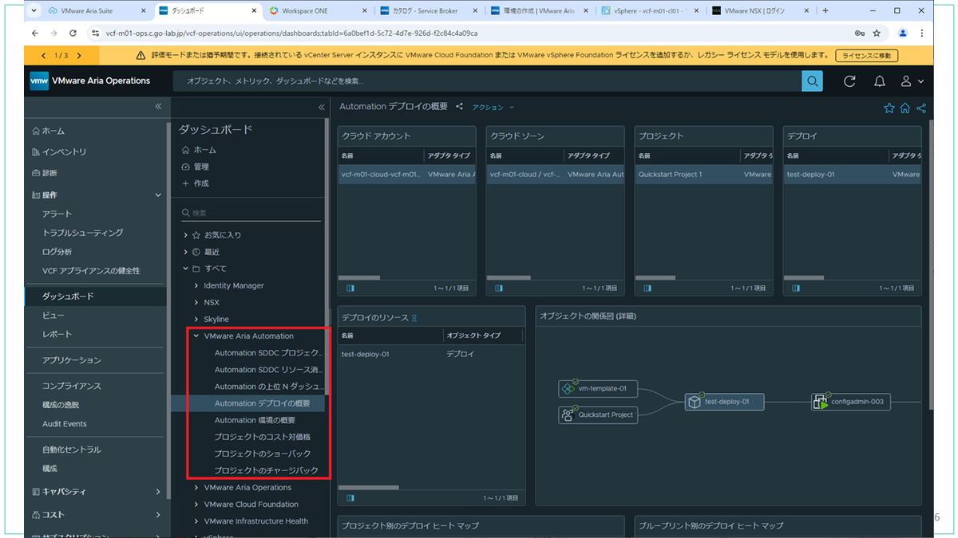Collapse the main left navigation panel

coord(158,107)
